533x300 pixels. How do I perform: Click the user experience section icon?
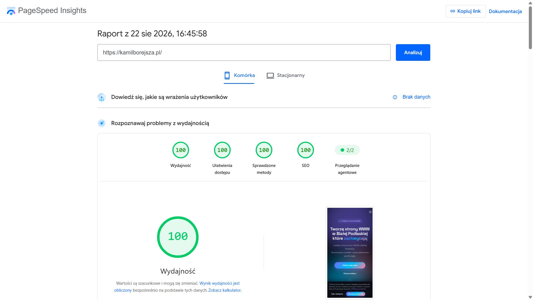tap(102, 97)
